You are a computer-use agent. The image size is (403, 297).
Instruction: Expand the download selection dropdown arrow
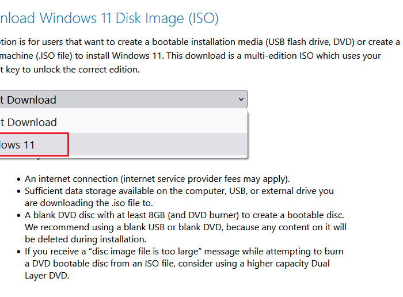point(241,100)
